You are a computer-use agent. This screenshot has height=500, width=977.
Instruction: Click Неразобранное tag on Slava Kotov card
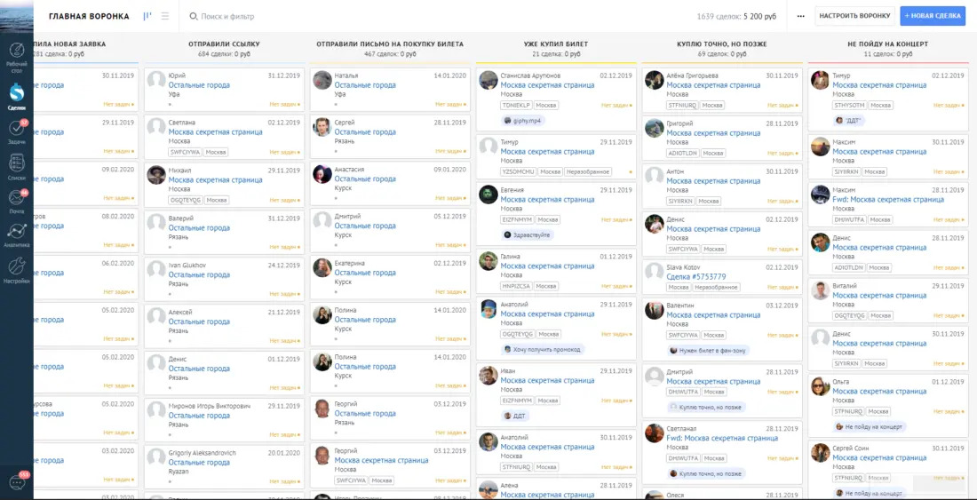pyautogui.click(x=716, y=288)
